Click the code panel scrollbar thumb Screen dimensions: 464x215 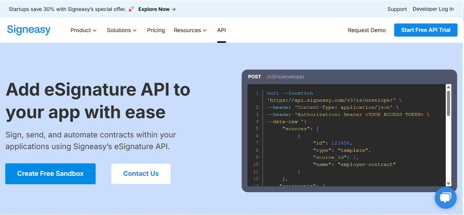click(449, 103)
